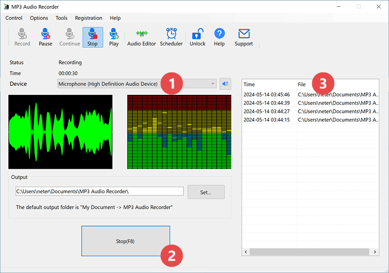
Task: Open the Options menu
Action: pyautogui.click(x=39, y=18)
